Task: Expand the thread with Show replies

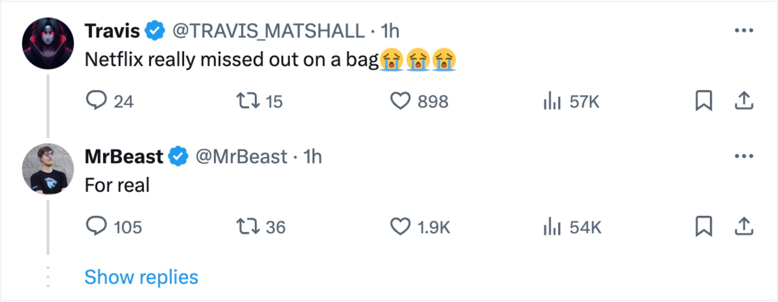Action: 141,277
